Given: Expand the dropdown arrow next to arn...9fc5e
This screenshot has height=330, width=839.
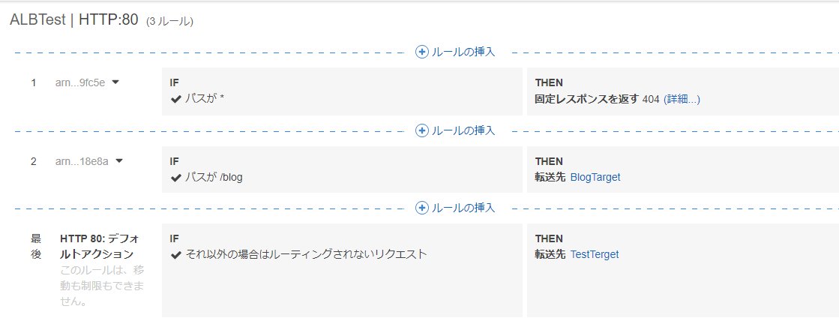Looking at the screenshot, I should [x=115, y=82].
